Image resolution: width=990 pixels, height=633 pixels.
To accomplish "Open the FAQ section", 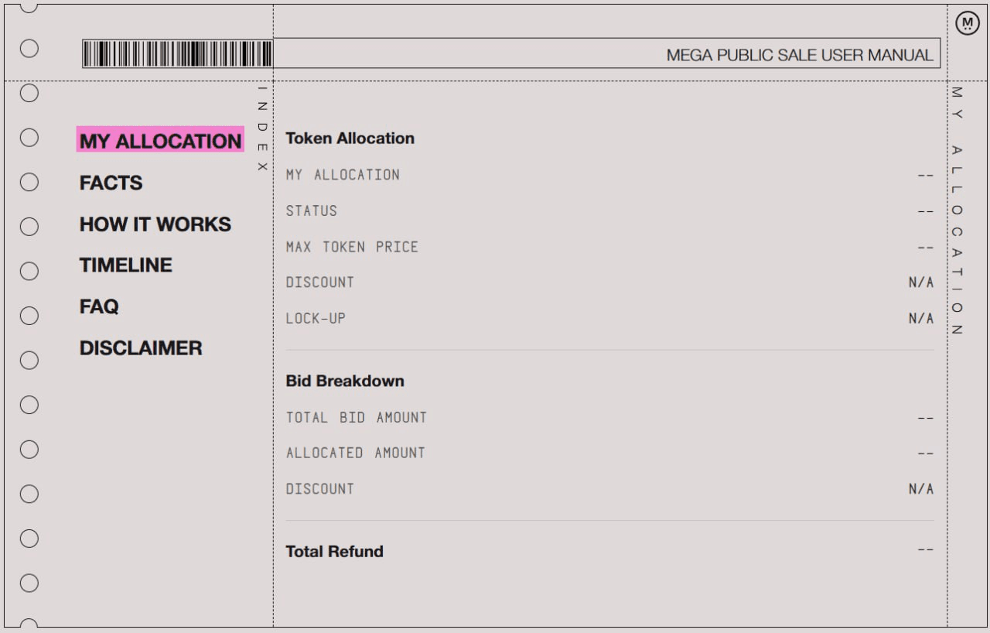I will (x=99, y=307).
